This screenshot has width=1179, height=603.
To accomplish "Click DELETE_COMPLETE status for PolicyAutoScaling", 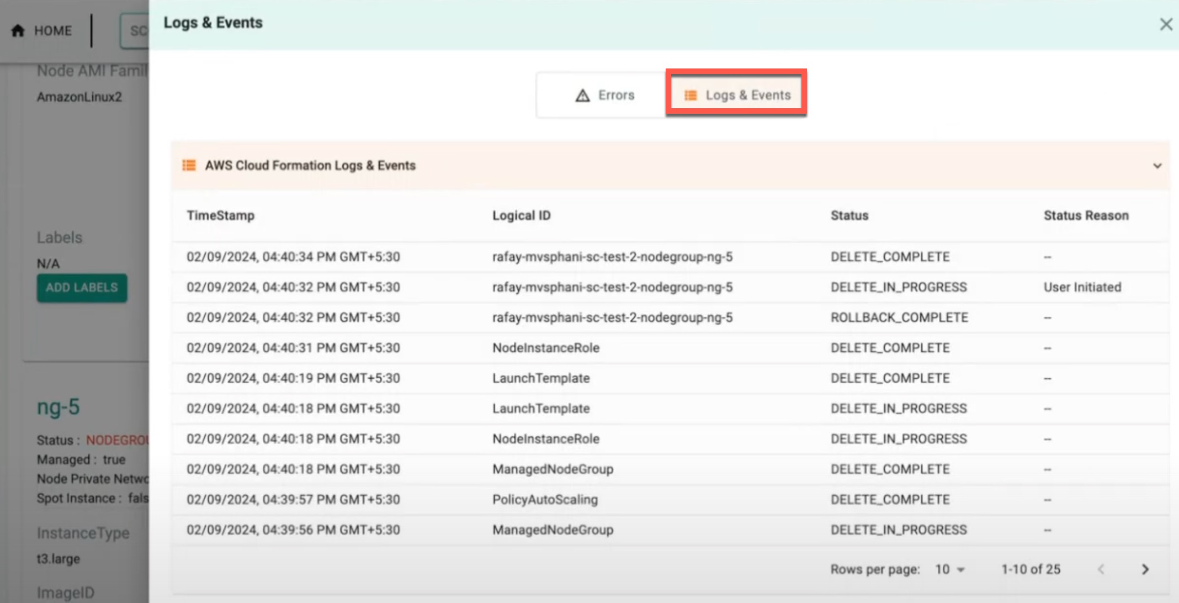I will click(x=890, y=500).
